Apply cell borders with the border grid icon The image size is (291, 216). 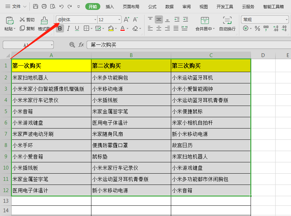point(87,28)
